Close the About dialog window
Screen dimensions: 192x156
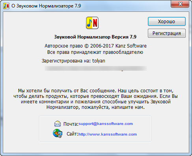(x=180, y=4)
